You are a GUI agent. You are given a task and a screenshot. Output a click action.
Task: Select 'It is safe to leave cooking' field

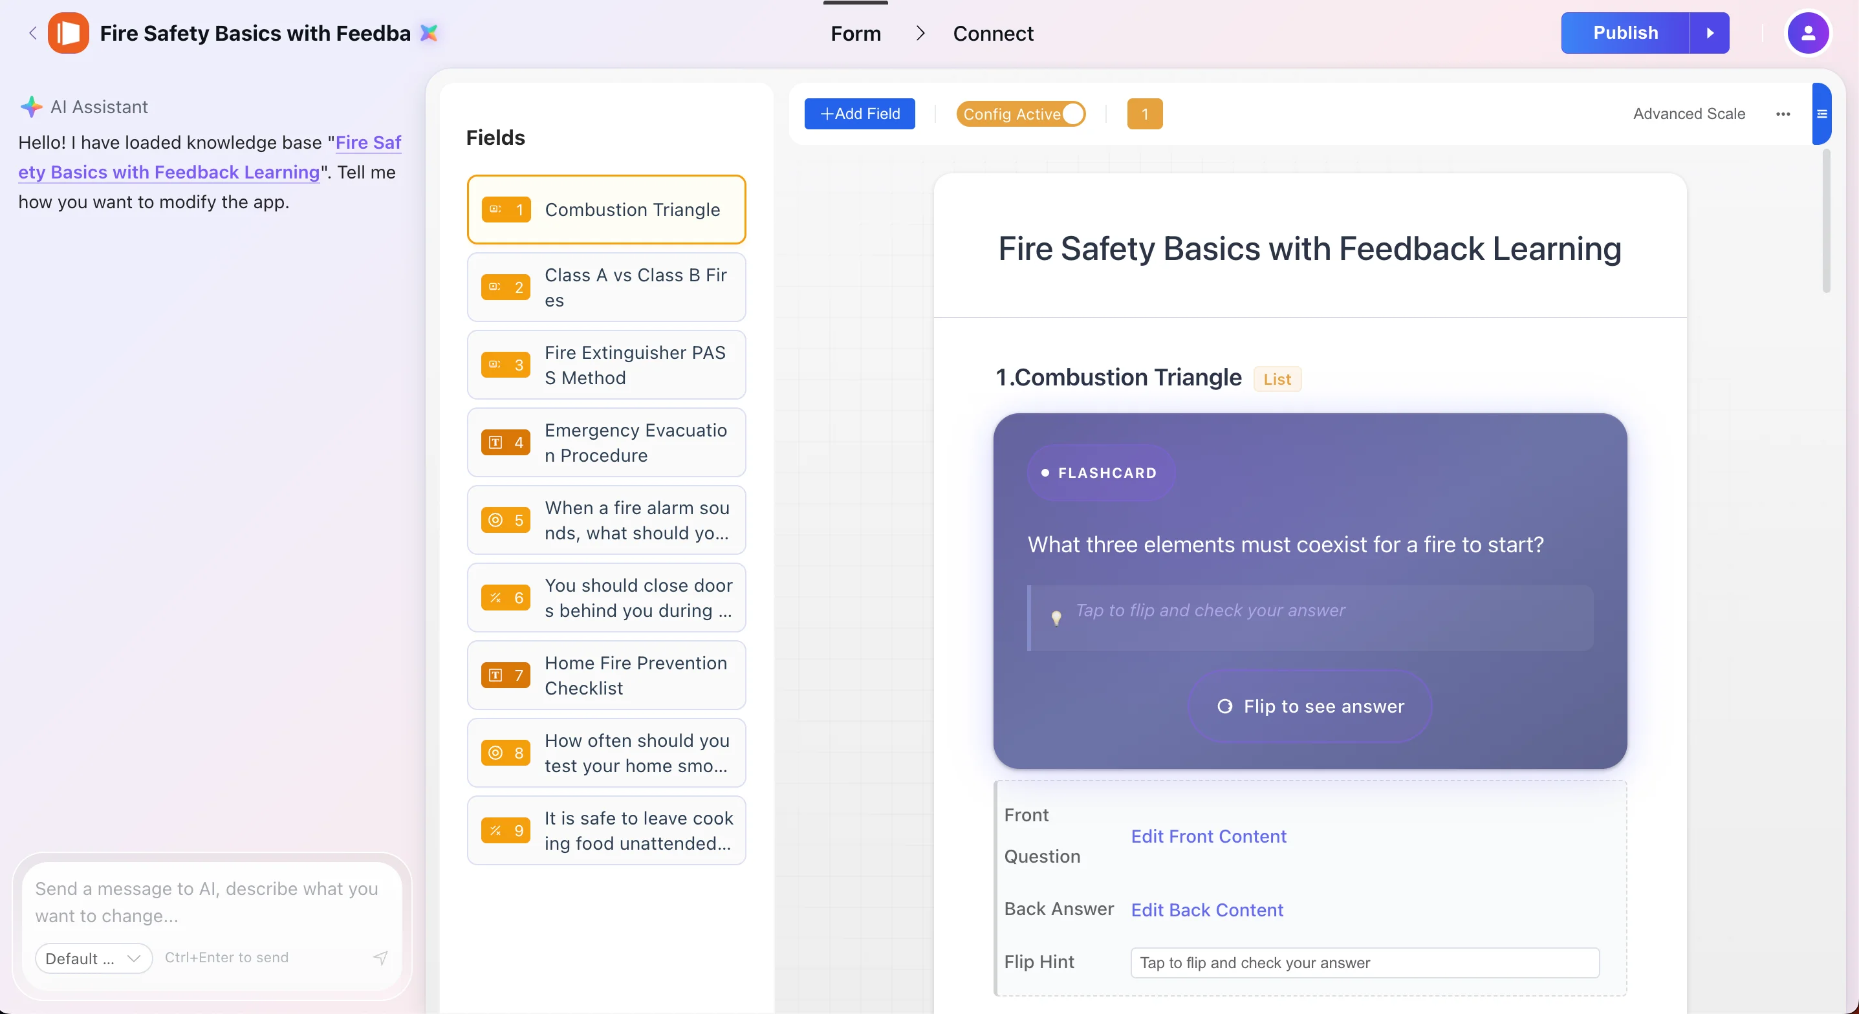point(606,831)
